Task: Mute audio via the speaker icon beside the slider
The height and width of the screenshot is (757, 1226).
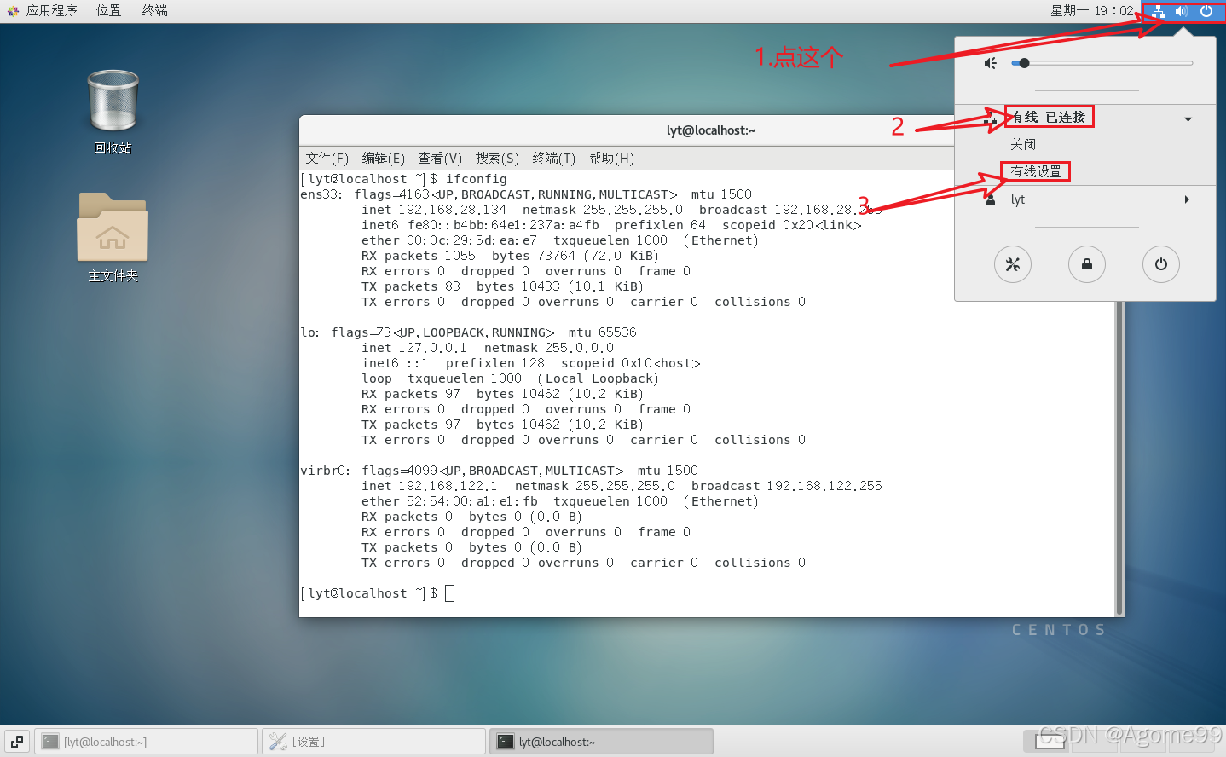Action: (x=990, y=62)
